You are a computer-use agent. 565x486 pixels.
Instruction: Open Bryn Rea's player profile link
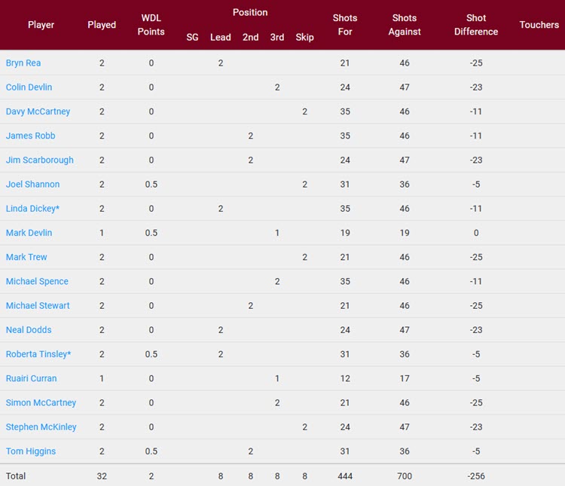pyautogui.click(x=23, y=63)
